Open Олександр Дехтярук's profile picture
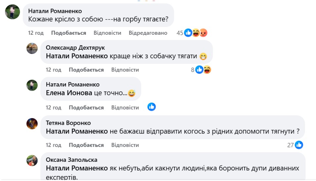Screen dimensions: 316x181 [x=32, y=48]
